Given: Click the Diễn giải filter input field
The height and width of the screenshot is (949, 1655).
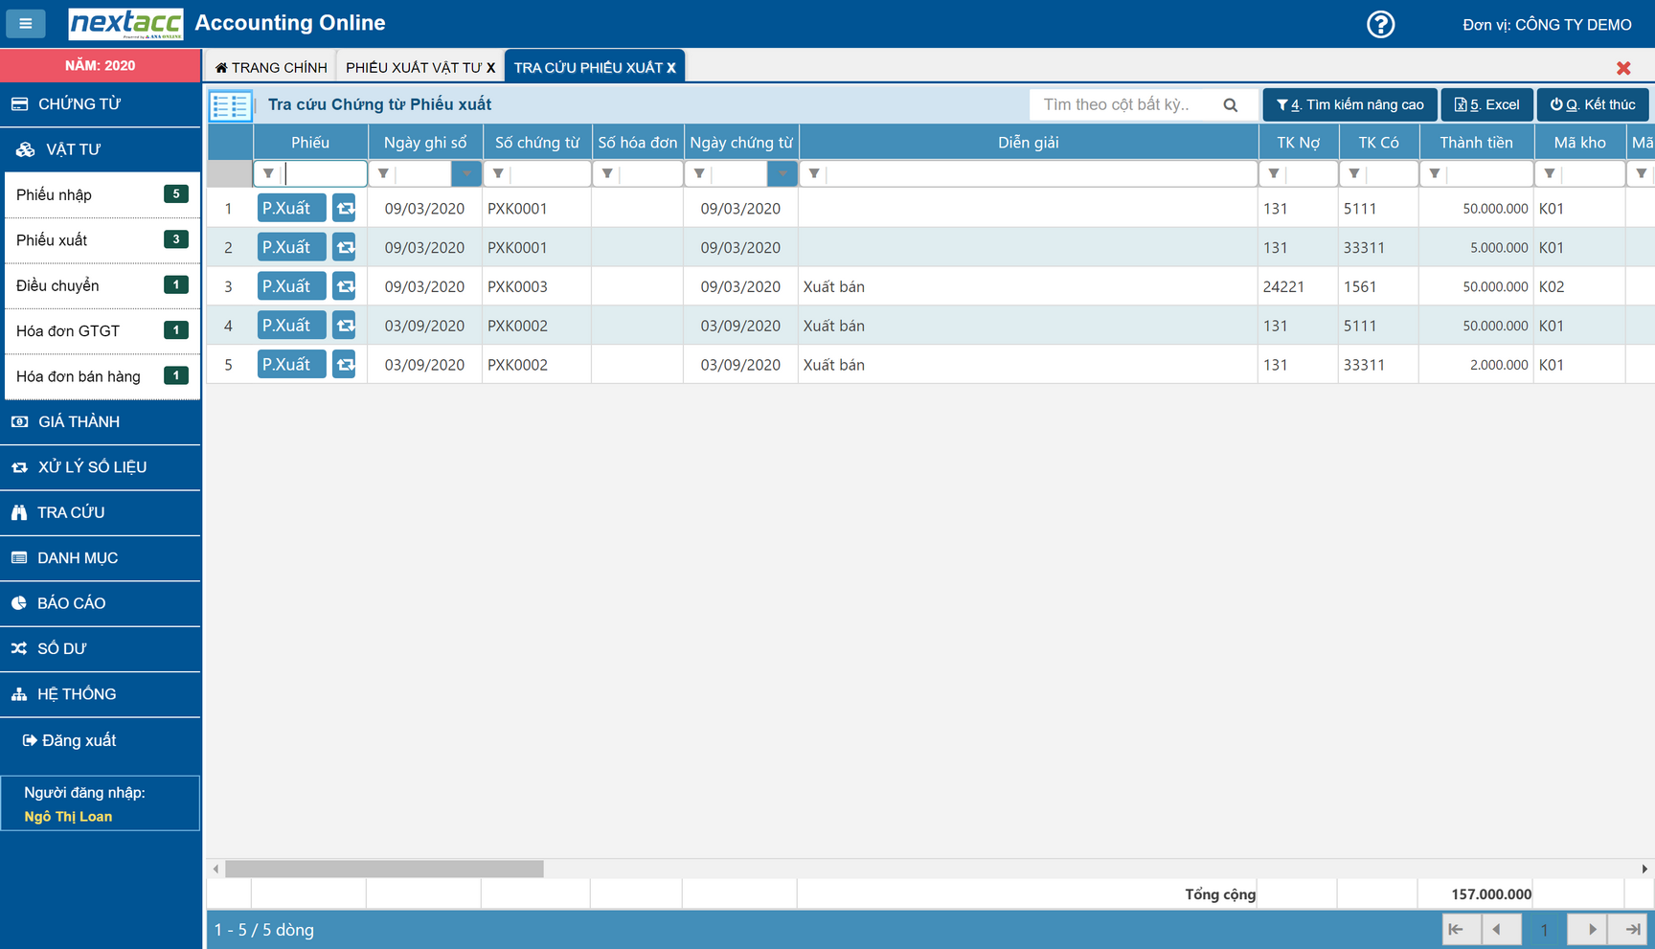Looking at the screenshot, I should click(1039, 173).
